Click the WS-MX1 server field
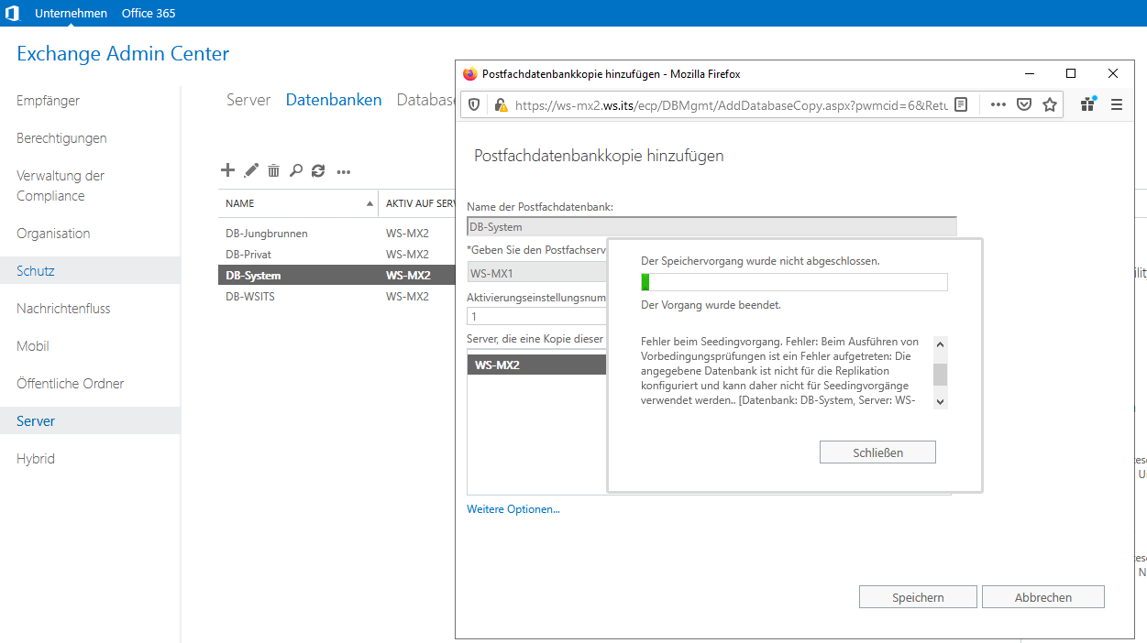Viewport: 1147px width, 643px height. pos(536,273)
